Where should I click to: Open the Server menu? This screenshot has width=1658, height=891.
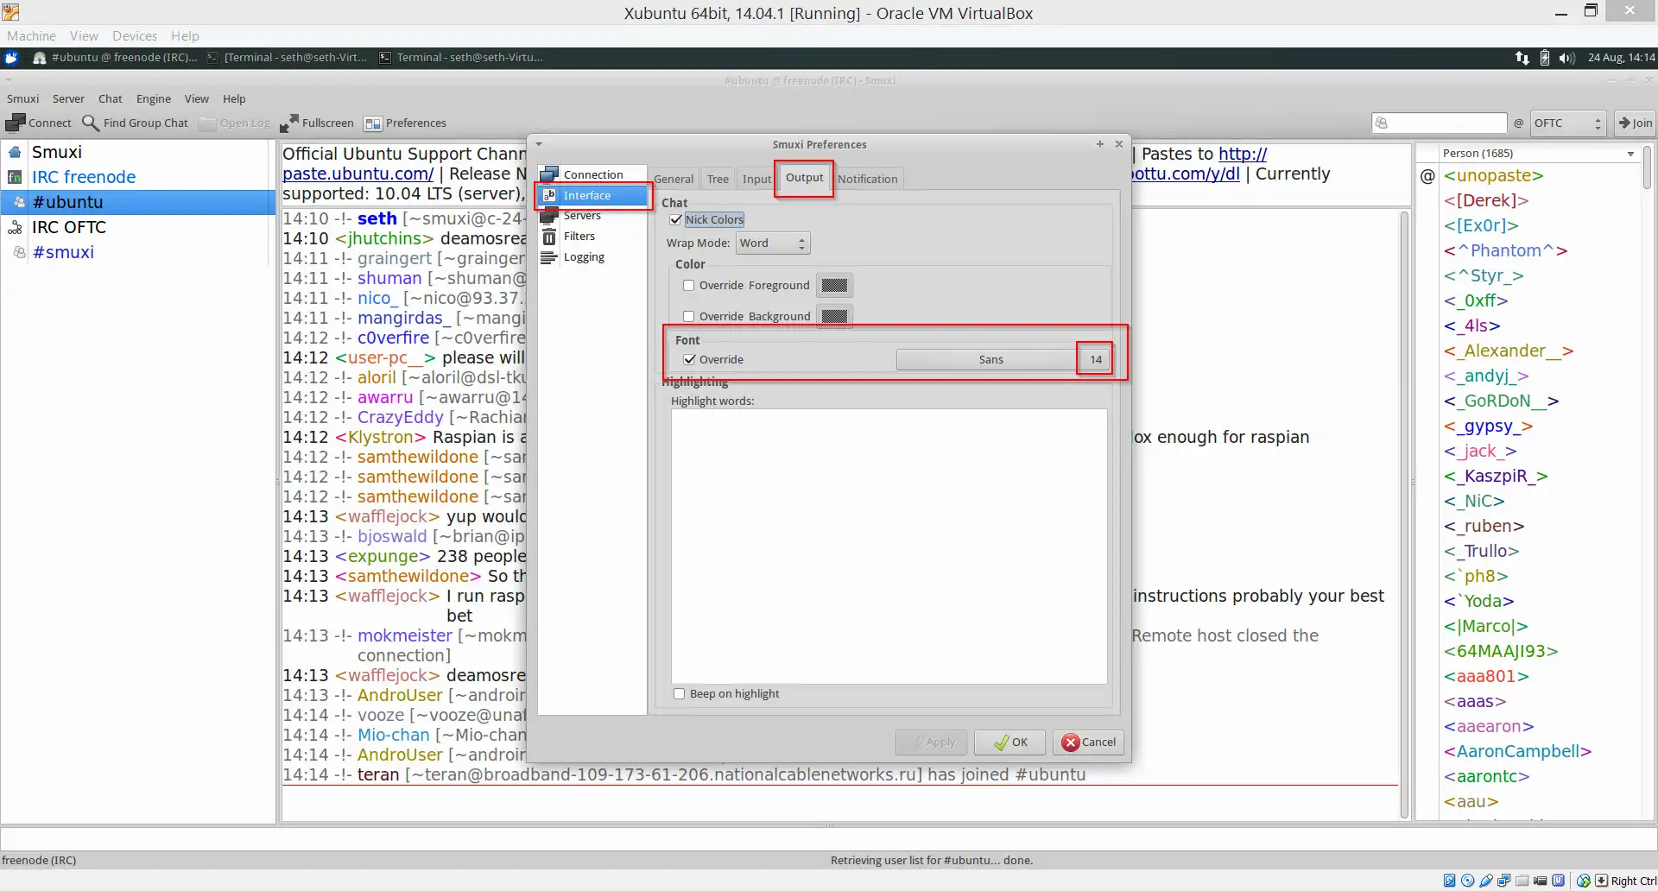pos(68,99)
